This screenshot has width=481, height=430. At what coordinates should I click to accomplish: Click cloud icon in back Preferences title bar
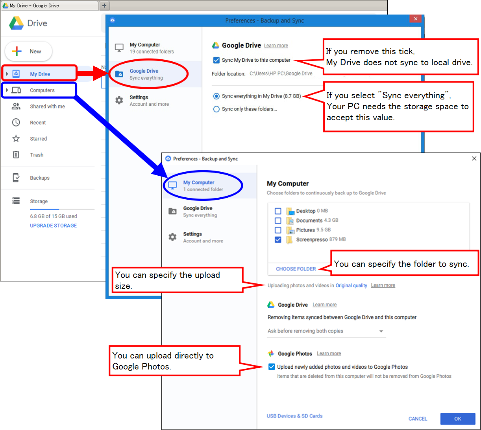pyautogui.click(x=112, y=20)
